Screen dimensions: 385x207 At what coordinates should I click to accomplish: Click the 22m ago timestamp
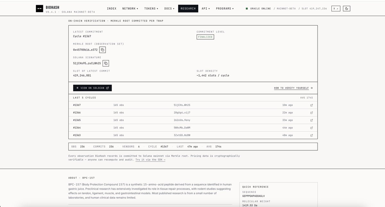pos(287,113)
